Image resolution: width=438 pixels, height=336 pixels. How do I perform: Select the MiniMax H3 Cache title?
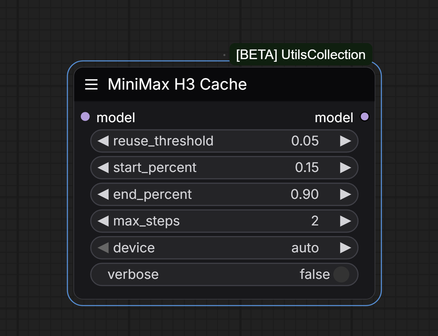[177, 84]
